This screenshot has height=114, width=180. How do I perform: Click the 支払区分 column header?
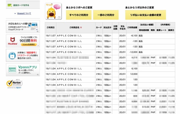click(x=107, y=28)
